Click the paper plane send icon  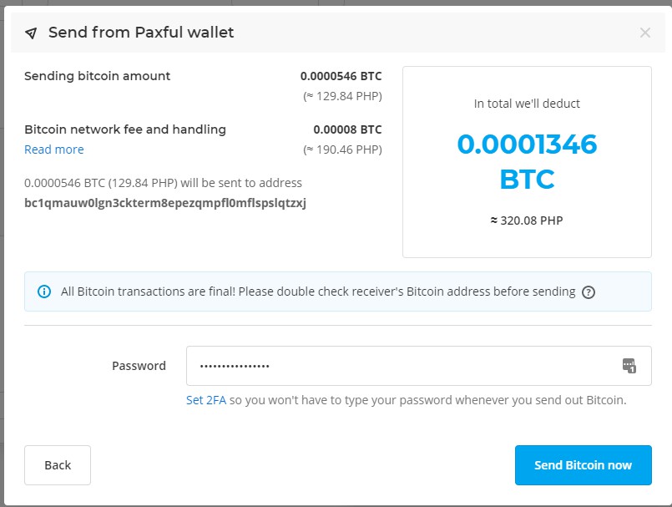tap(31, 33)
